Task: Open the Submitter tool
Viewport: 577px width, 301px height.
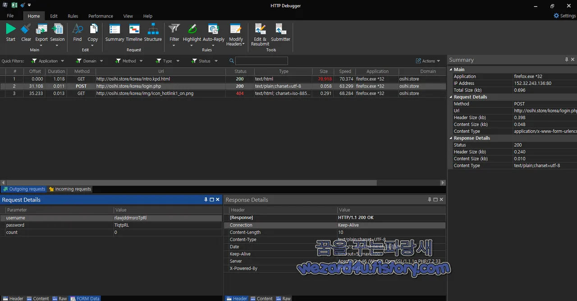Action: [280, 32]
